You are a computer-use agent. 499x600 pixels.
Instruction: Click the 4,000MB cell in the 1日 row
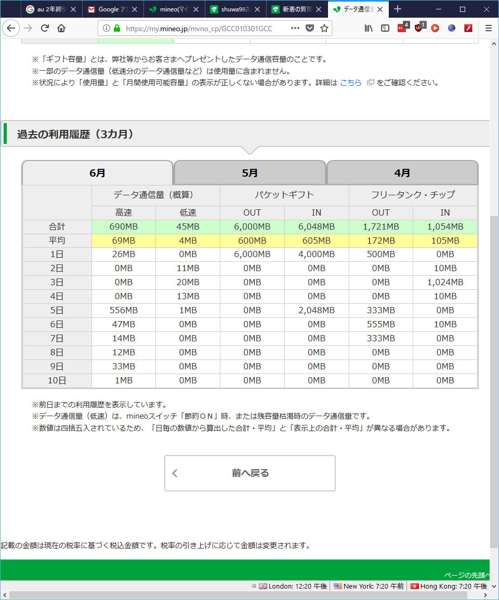[317, 255]
